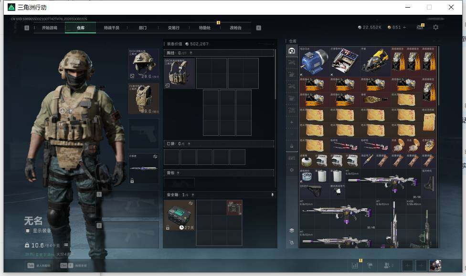Click the help question mark beside 胸挂
The height and width of the screenshot is (276, 466).
191,53
